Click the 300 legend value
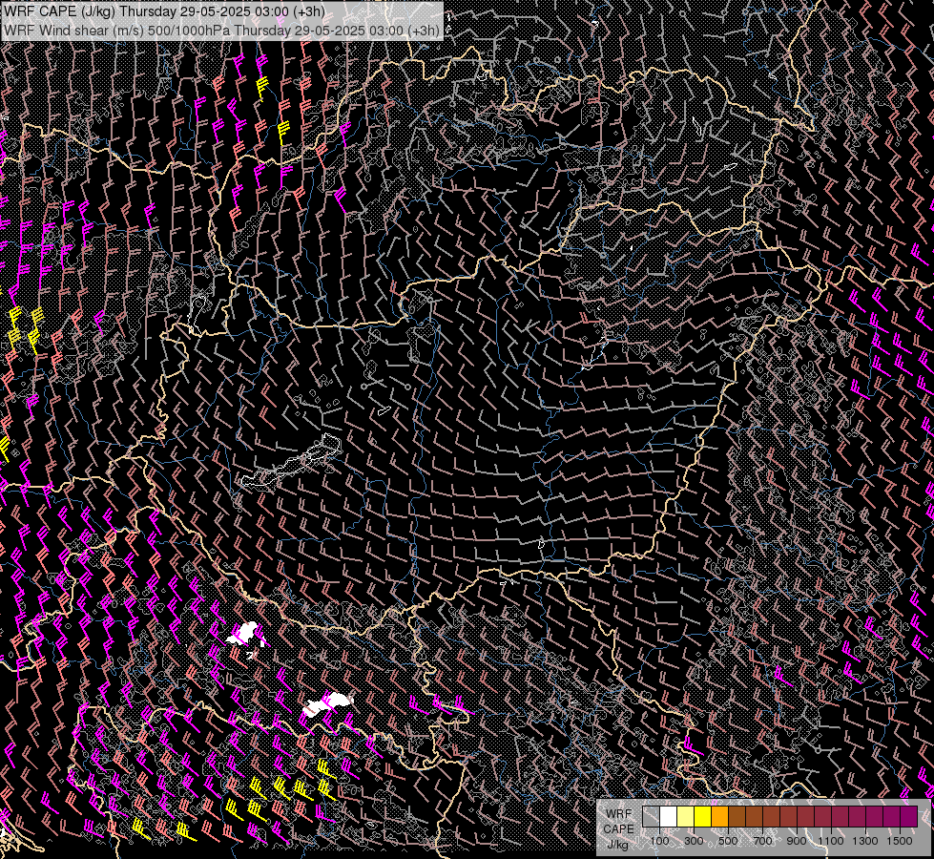934x859 pixels. (x=694, y=841)
